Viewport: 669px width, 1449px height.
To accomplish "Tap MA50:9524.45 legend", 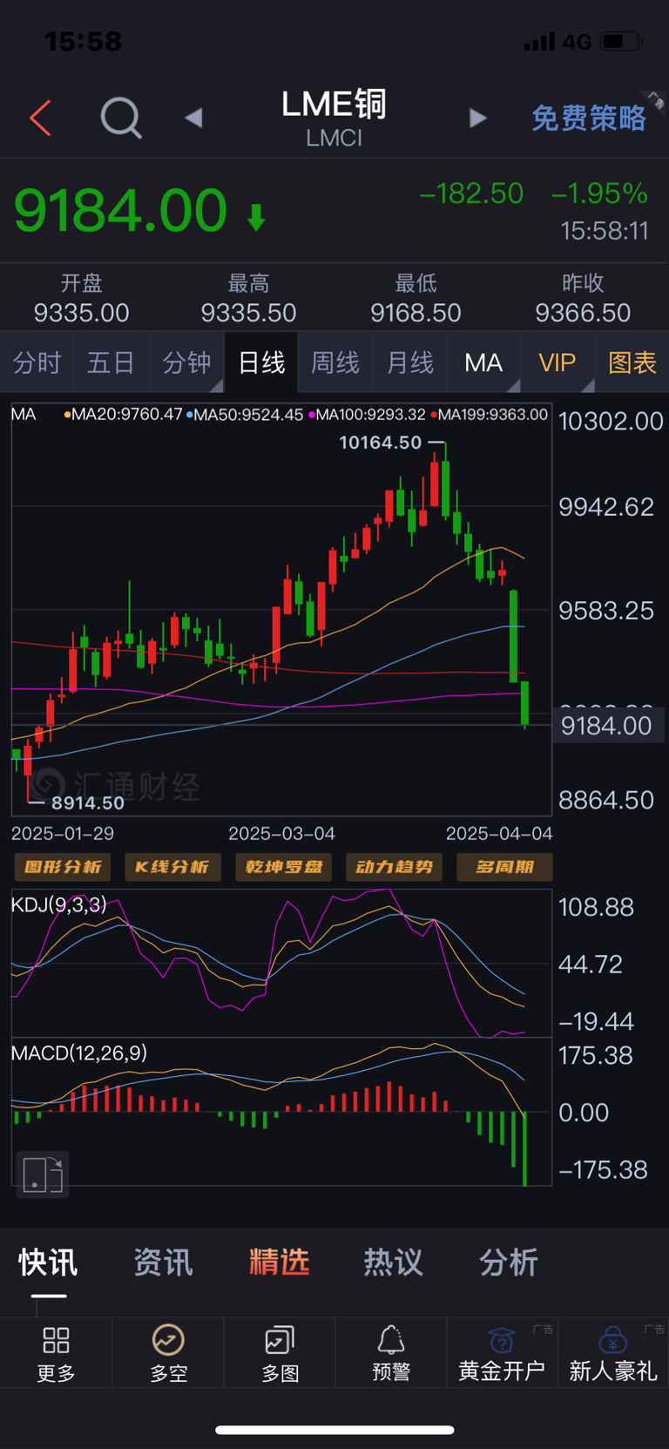I will [x=245, y=415].
